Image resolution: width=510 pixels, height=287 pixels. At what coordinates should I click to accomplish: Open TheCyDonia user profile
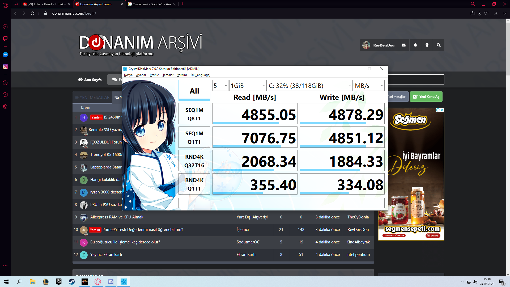[358, 217]
